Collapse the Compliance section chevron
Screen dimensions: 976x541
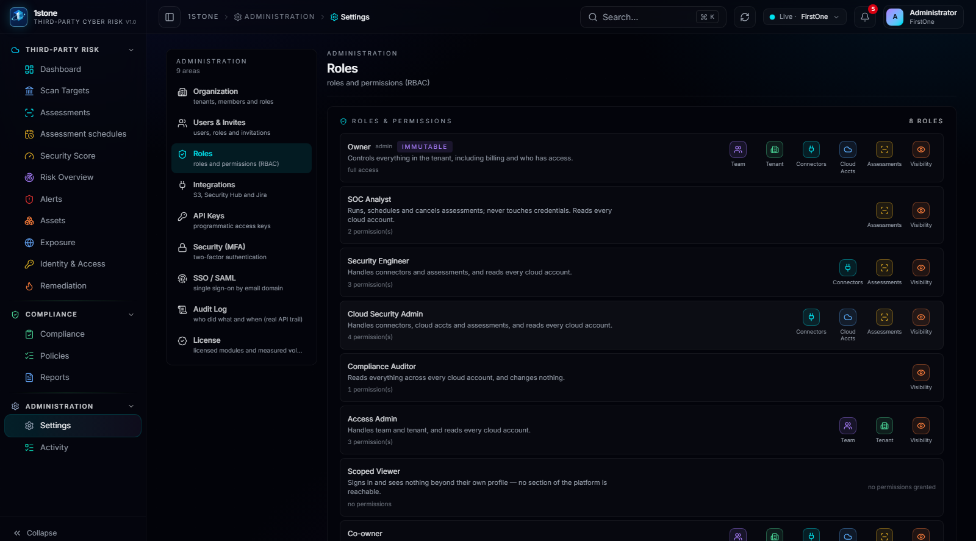131,315
